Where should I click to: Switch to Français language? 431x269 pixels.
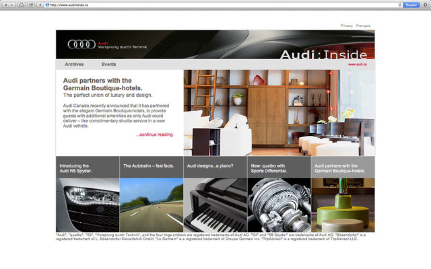pos(363,26)
